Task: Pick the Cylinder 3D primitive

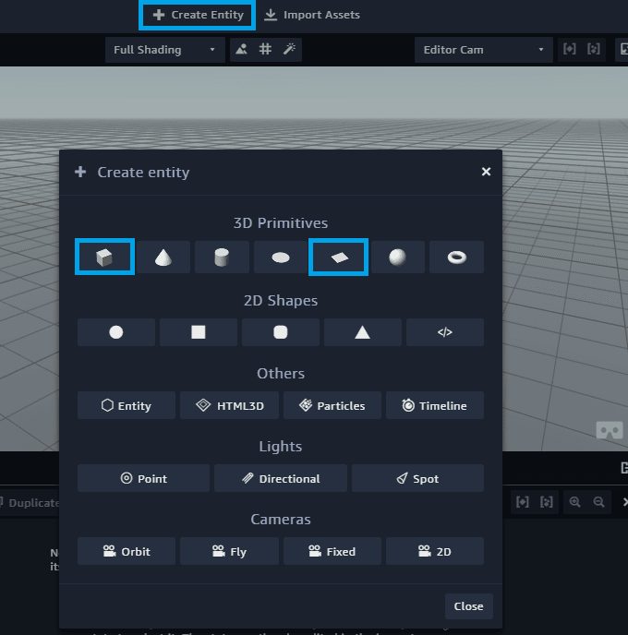Action: point(222,257)
